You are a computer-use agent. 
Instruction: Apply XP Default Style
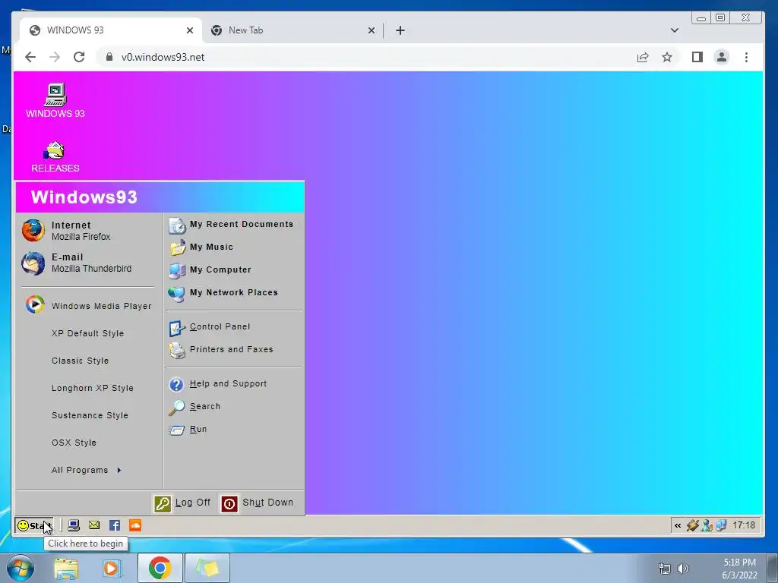[x=88, y=333]
